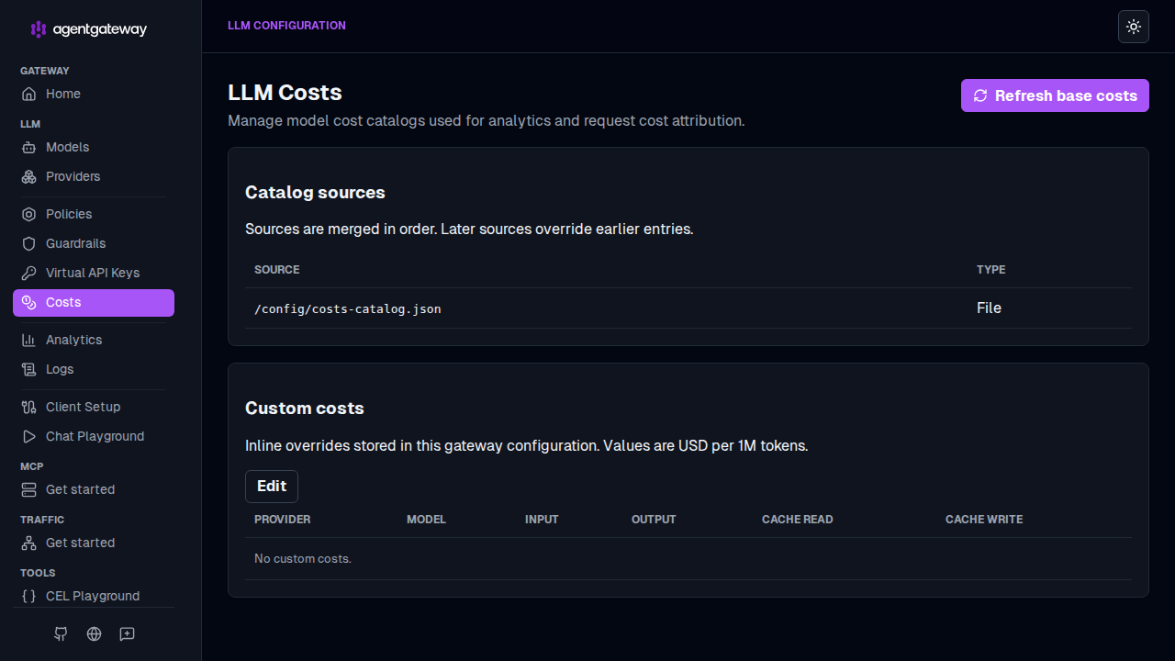Click the Catalog sources heading
This screenshot has height=661, width=1175.
315,193
